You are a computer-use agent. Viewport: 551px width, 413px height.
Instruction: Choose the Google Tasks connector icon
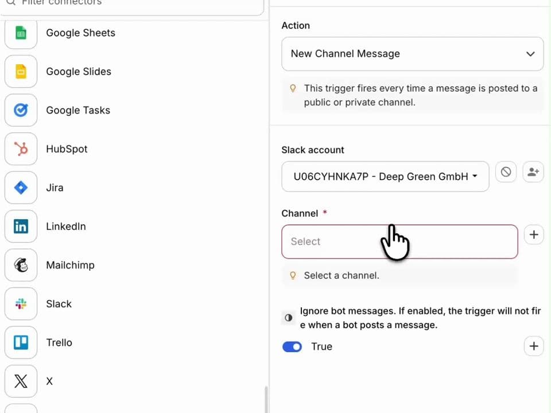pyautogui.click(x=21, y=110)
